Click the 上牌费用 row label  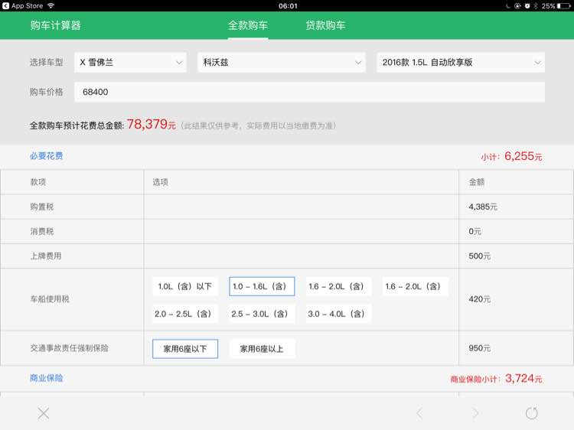click(x=46, y=256)
